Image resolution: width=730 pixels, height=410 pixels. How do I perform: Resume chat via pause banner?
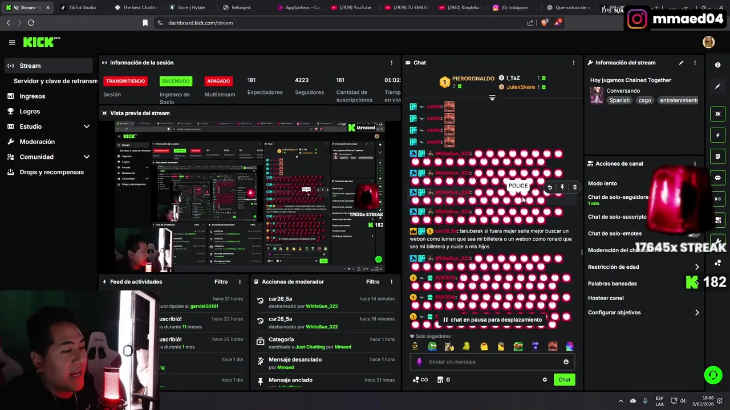click(492, 319)
